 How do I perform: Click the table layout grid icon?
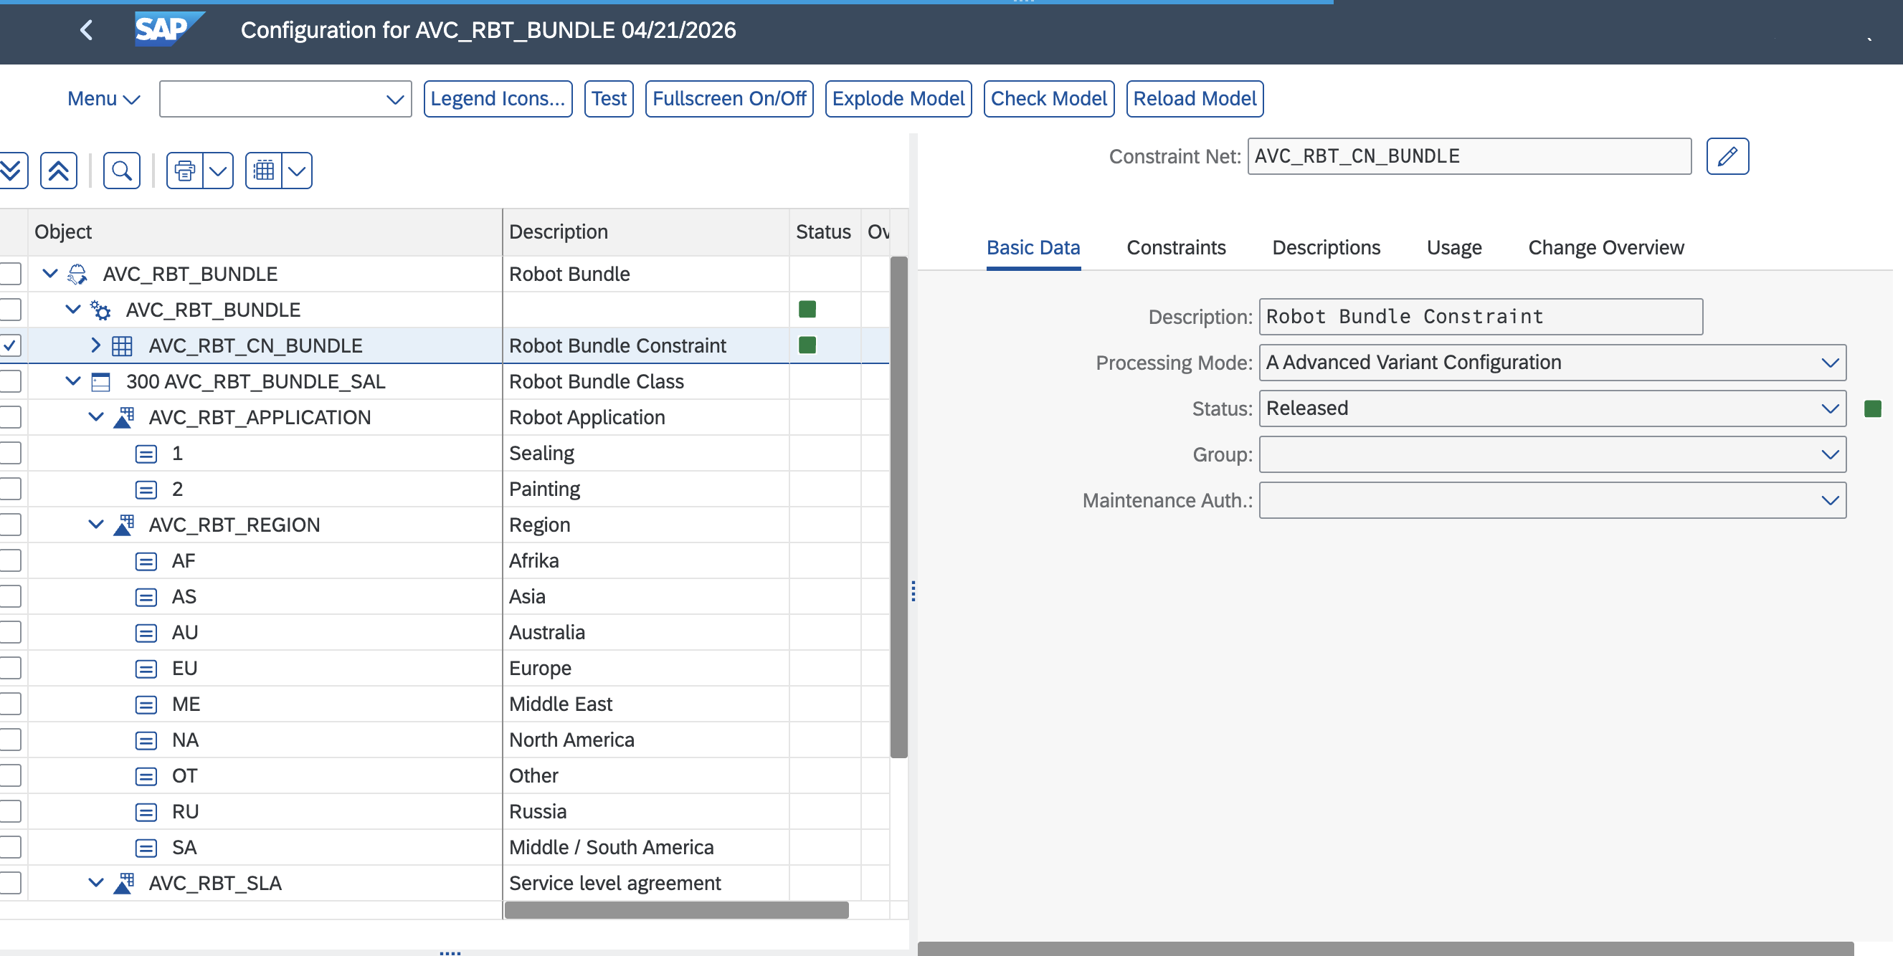264,171
